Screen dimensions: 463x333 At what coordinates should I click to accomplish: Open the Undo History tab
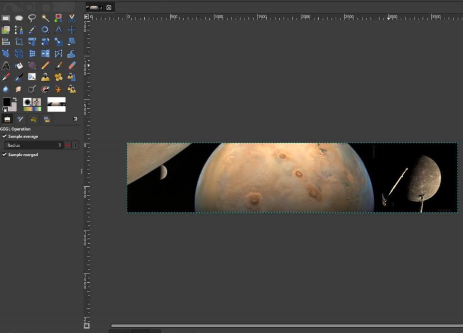pyautogui.click(x=33, y=119)
